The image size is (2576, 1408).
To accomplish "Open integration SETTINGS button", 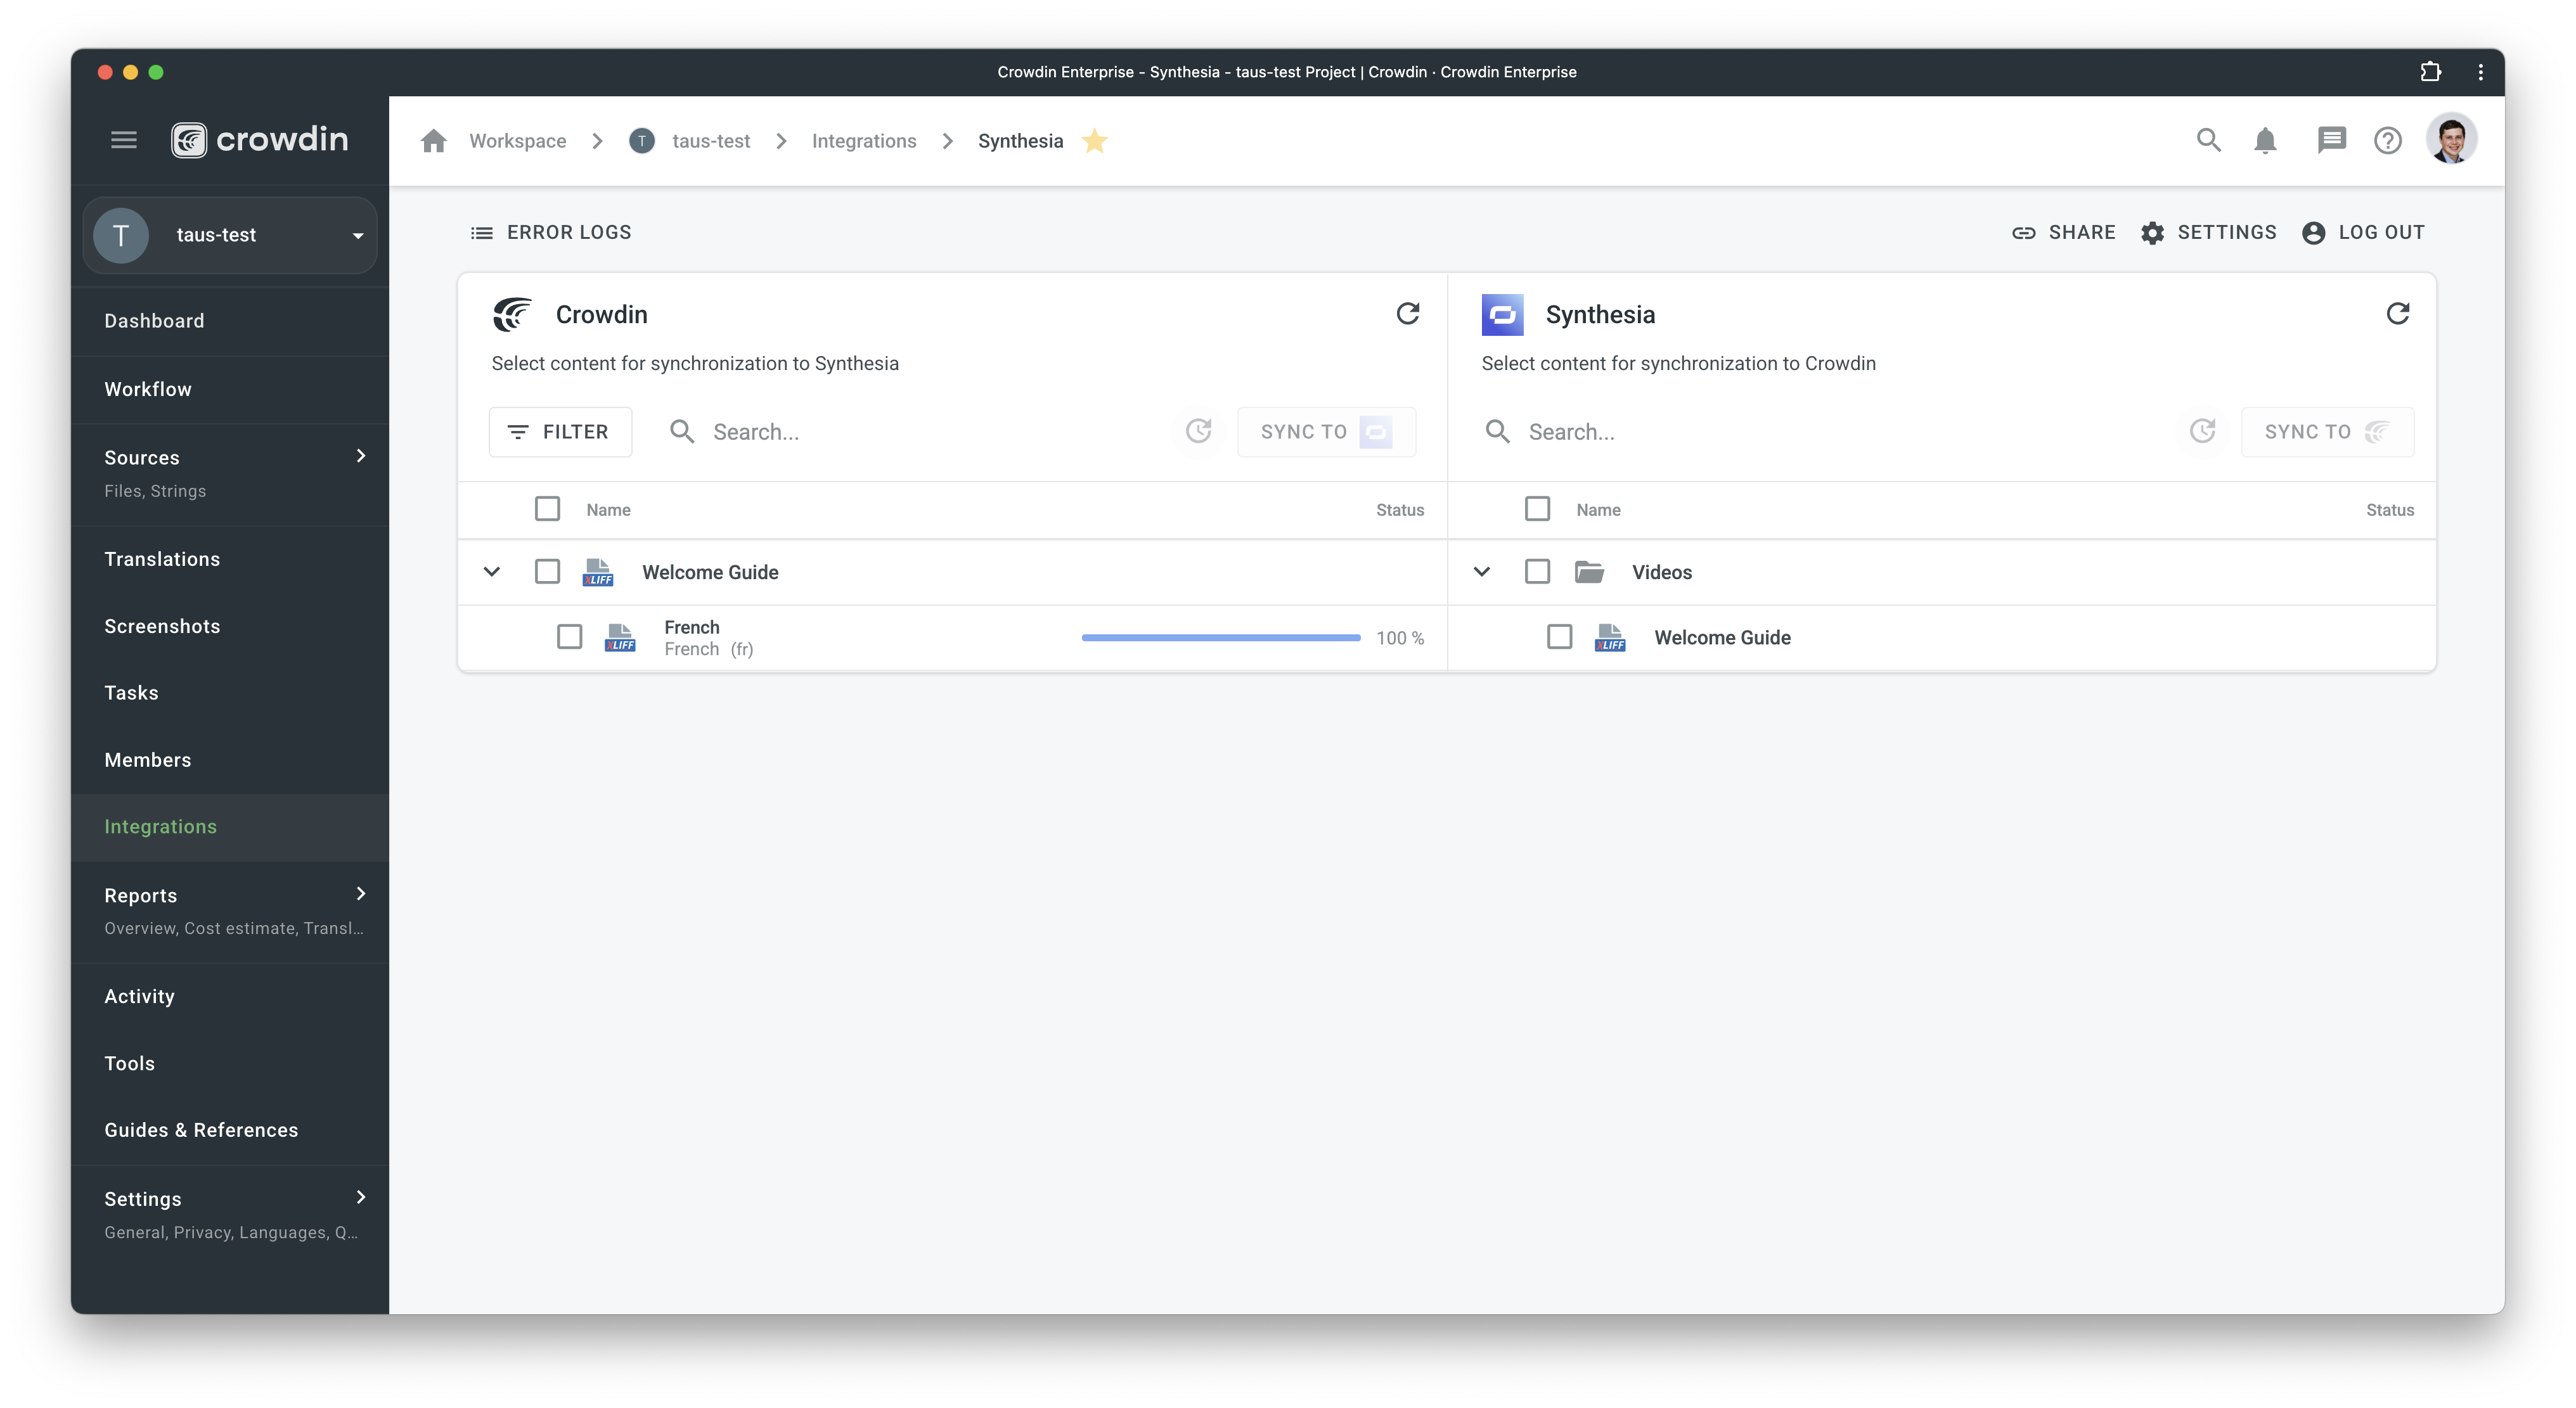I will click(2208, 232).
